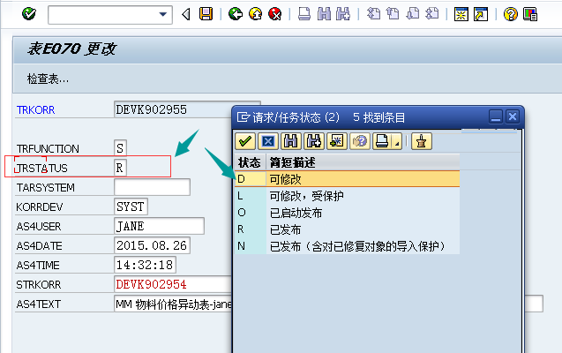Click the TRKORR field label link
The height and width of the screenshot is (353, 562).
36,109
